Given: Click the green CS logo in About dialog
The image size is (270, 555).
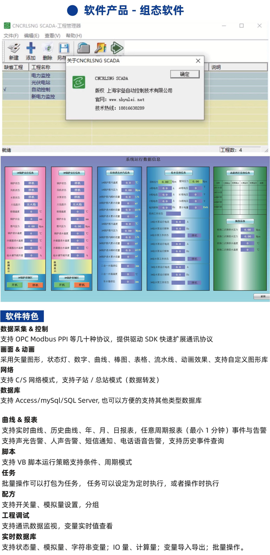Looking at the screenshot, I should (x=79, y=82).
